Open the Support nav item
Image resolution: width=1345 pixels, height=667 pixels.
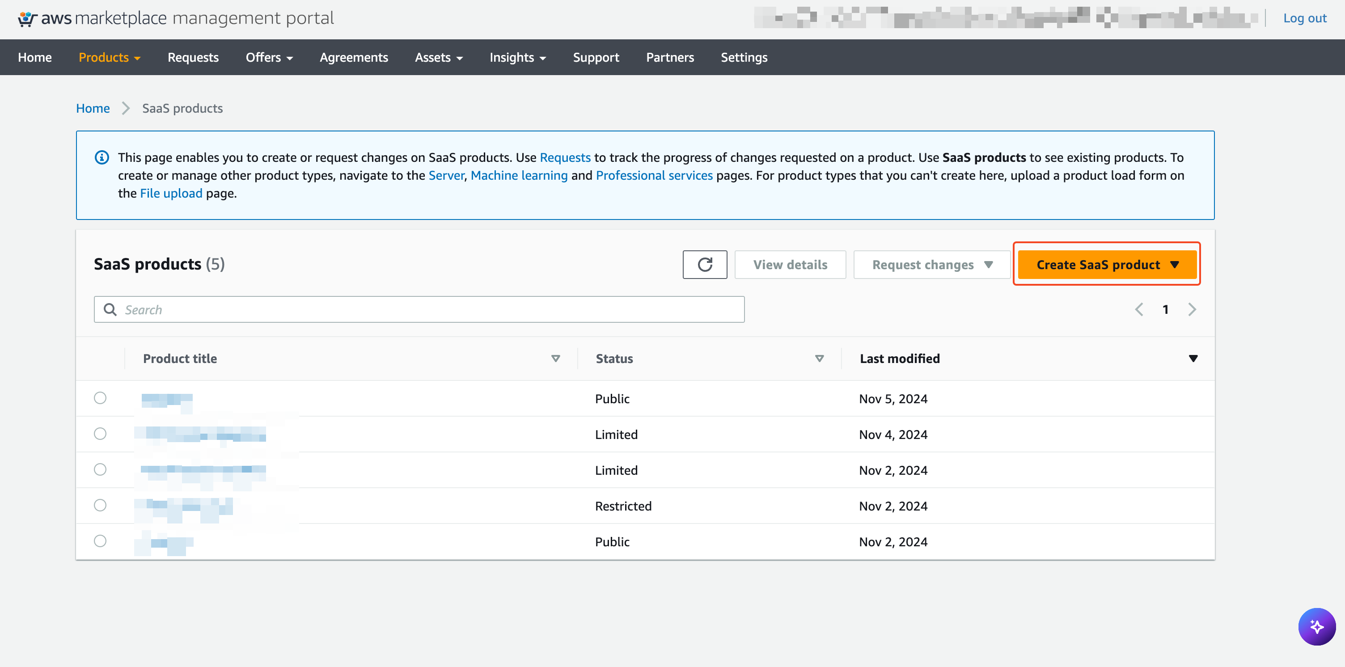pos(596,57)
